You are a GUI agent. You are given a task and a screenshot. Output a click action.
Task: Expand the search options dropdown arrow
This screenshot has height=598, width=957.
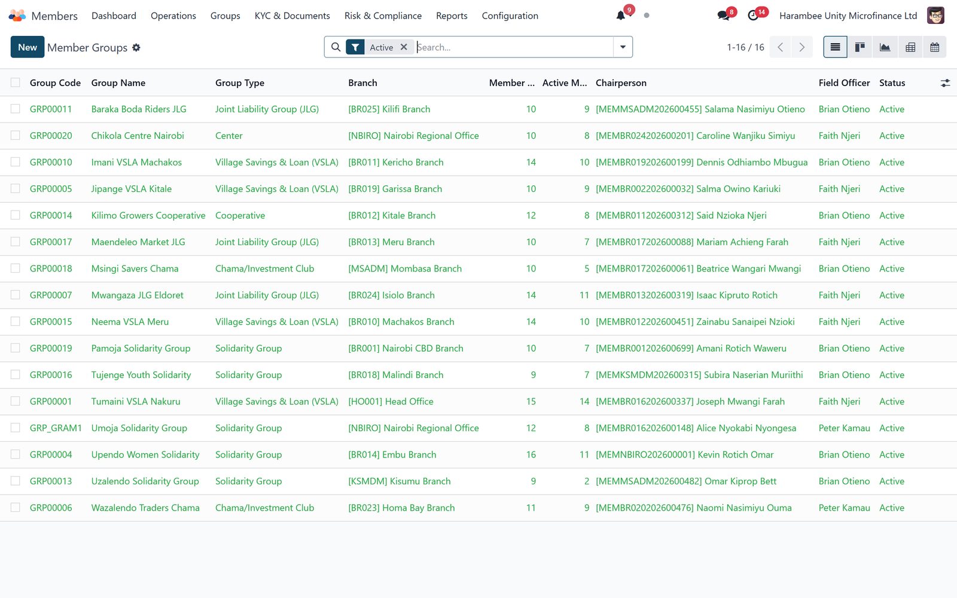pos(623,47)
